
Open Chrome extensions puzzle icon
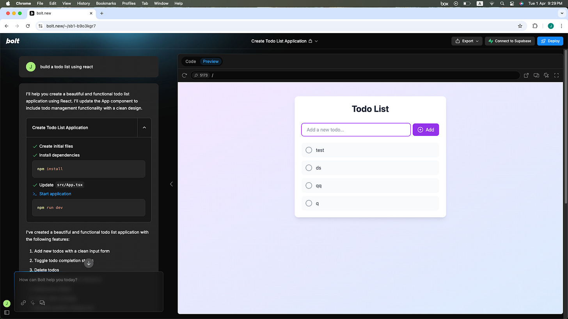(535, 26)
